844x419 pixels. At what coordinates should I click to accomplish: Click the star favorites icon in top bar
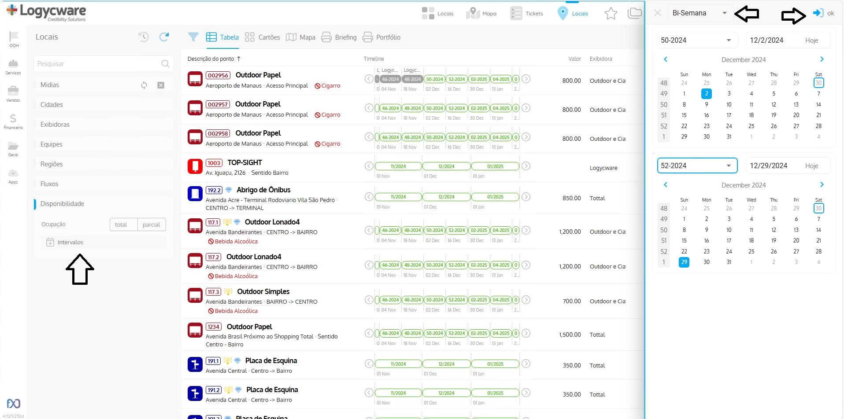pyautogui.click(x=611, y=14)
